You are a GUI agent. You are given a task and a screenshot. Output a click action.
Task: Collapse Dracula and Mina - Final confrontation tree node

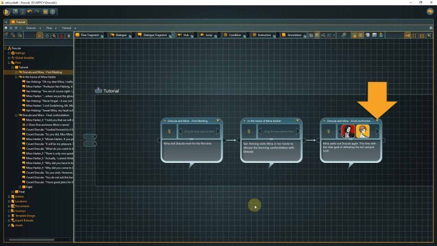click(x=16, y=115)
